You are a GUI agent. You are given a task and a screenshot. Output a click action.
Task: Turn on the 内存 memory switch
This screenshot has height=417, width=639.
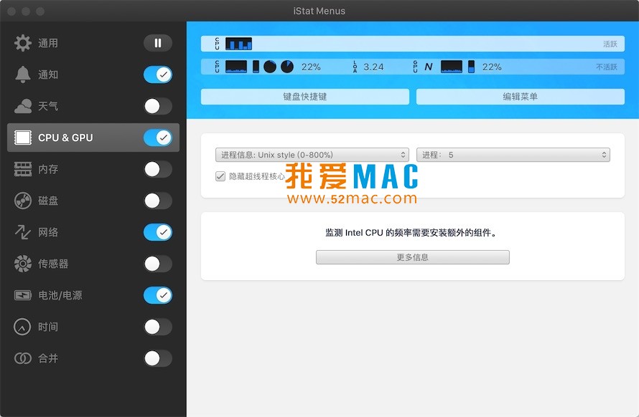pyautogui.click(x=158, y=169)
